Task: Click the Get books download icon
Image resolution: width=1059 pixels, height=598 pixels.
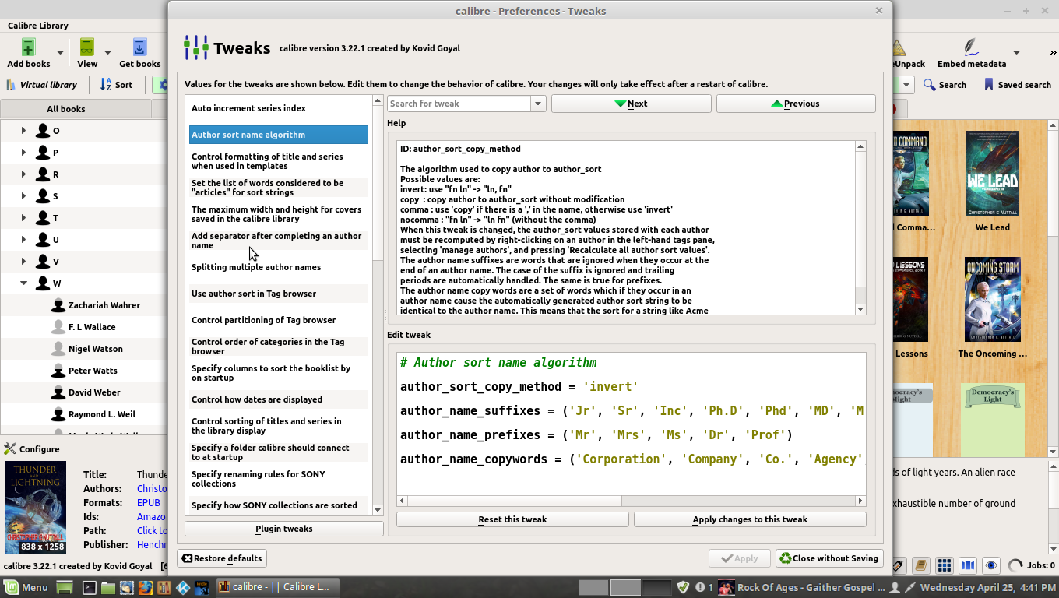Action: point(140,47)
